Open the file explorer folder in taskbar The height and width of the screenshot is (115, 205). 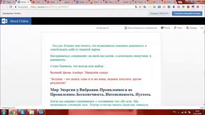(x=32, y=112)
